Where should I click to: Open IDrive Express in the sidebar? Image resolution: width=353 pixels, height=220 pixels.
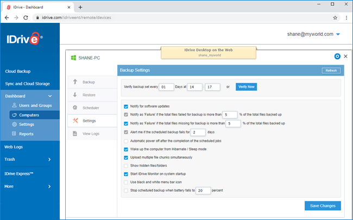pos(19,174)
